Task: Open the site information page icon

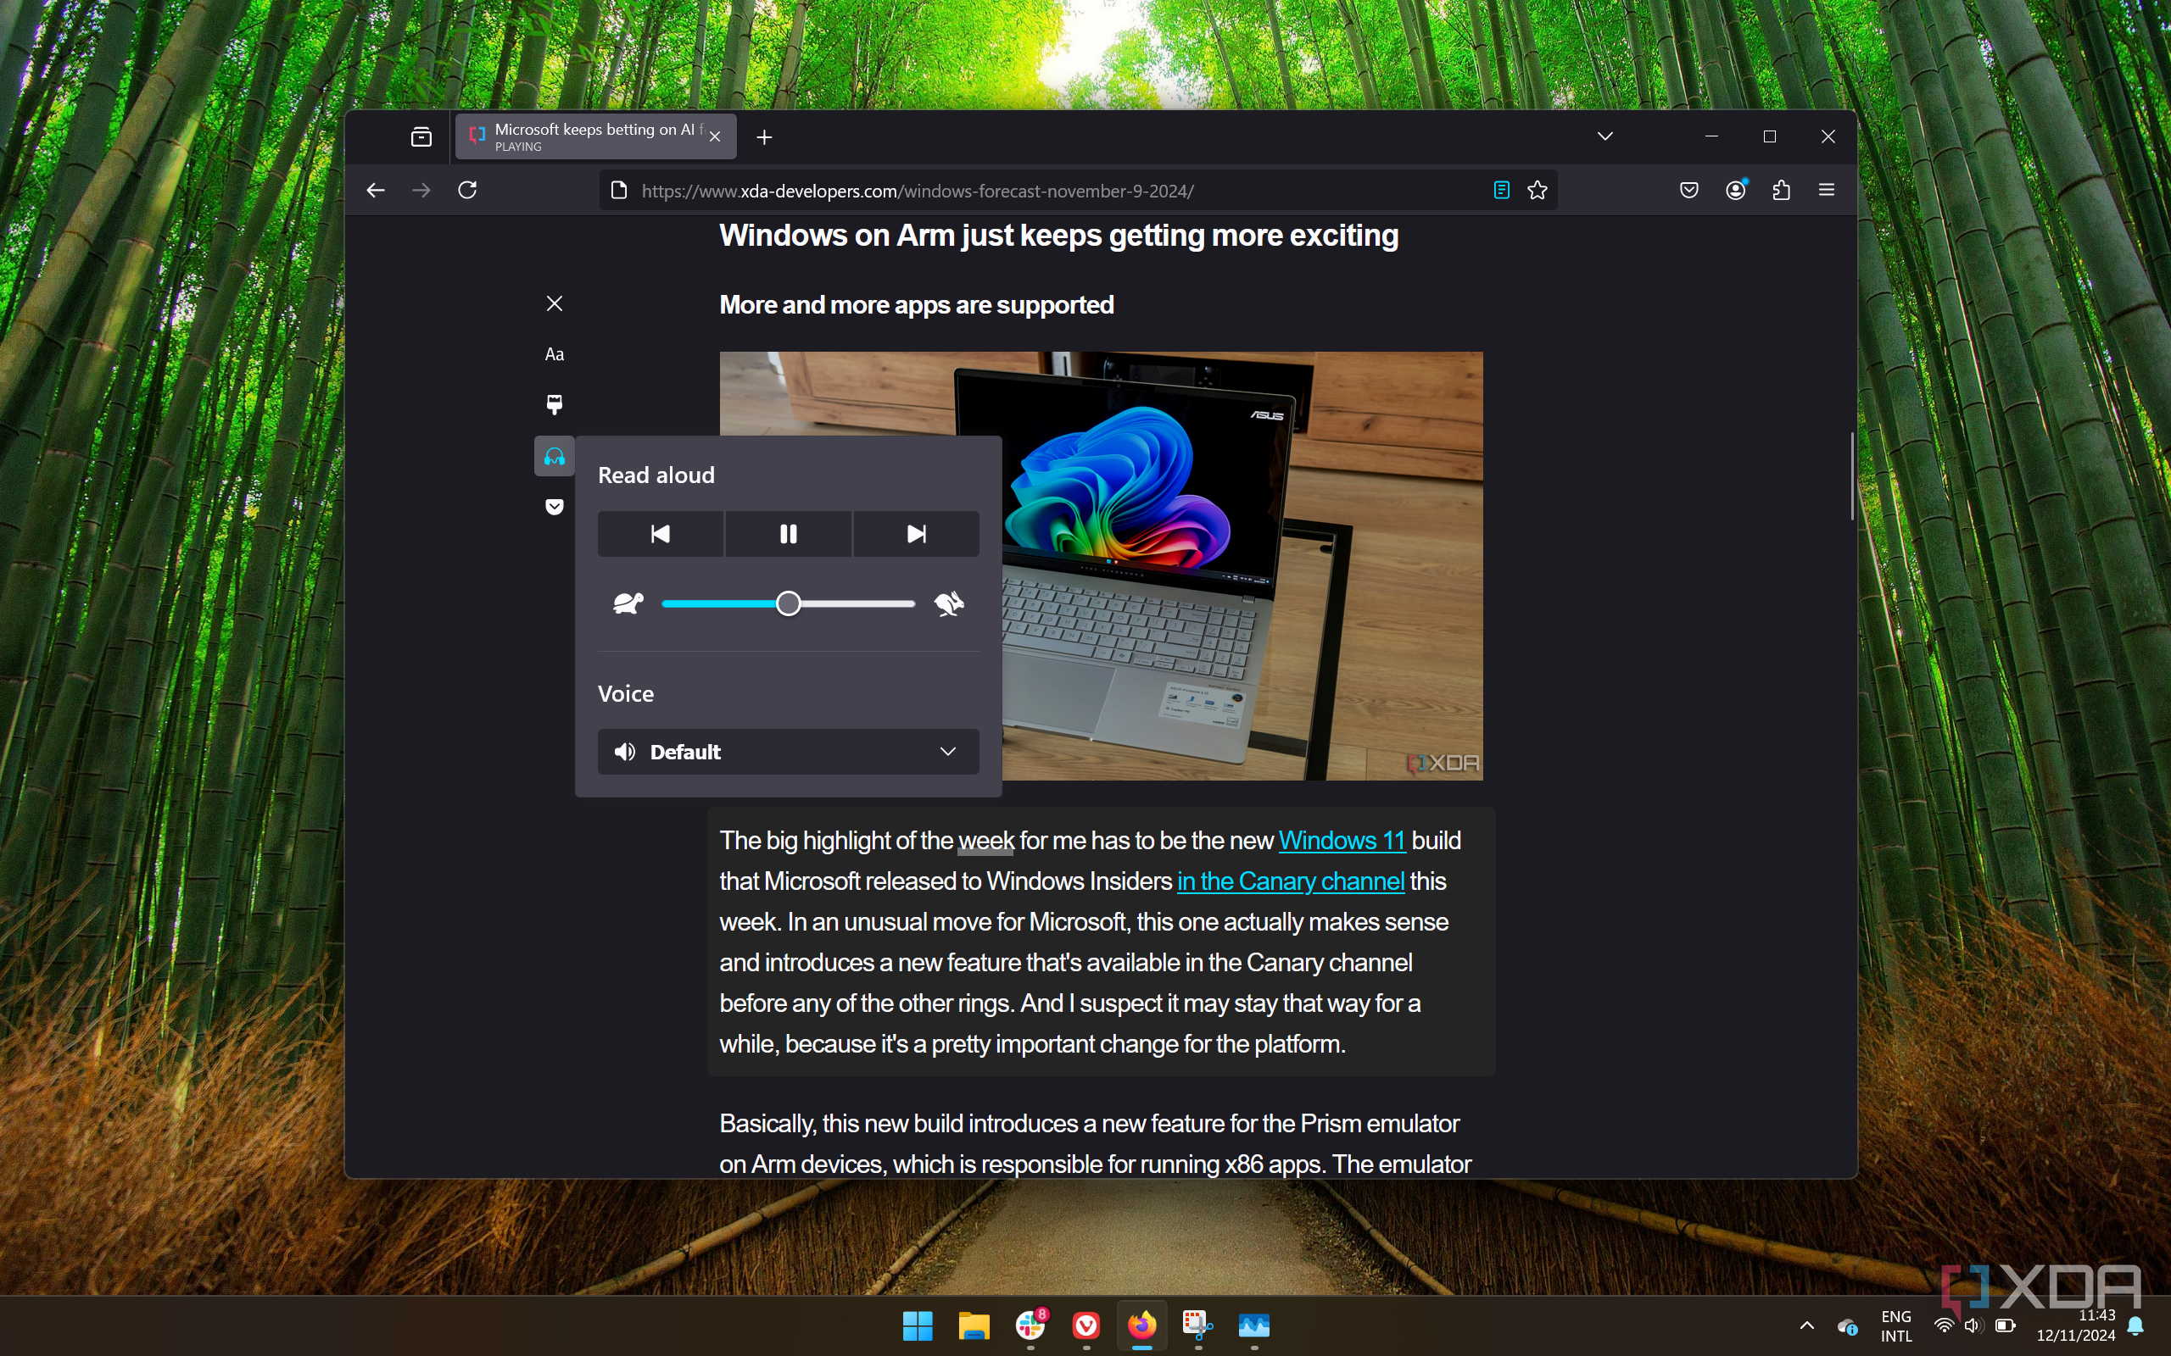Action: pyautogui.click(x=618, y=190)
